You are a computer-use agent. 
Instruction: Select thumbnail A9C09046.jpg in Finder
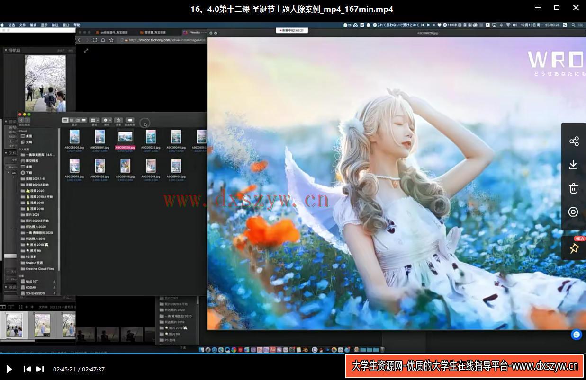point(176,136)
